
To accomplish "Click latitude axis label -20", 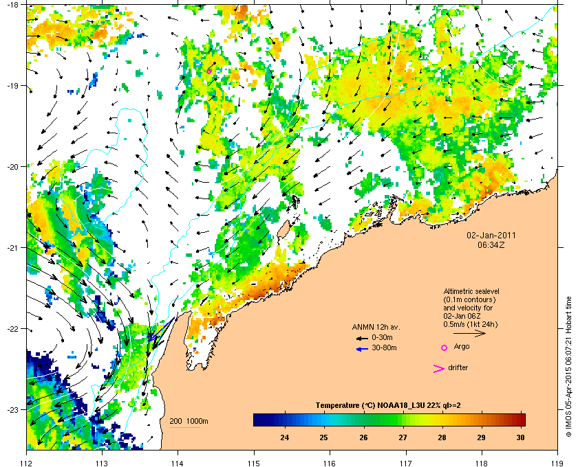I will pyautogui.click(x=13, y=166).
